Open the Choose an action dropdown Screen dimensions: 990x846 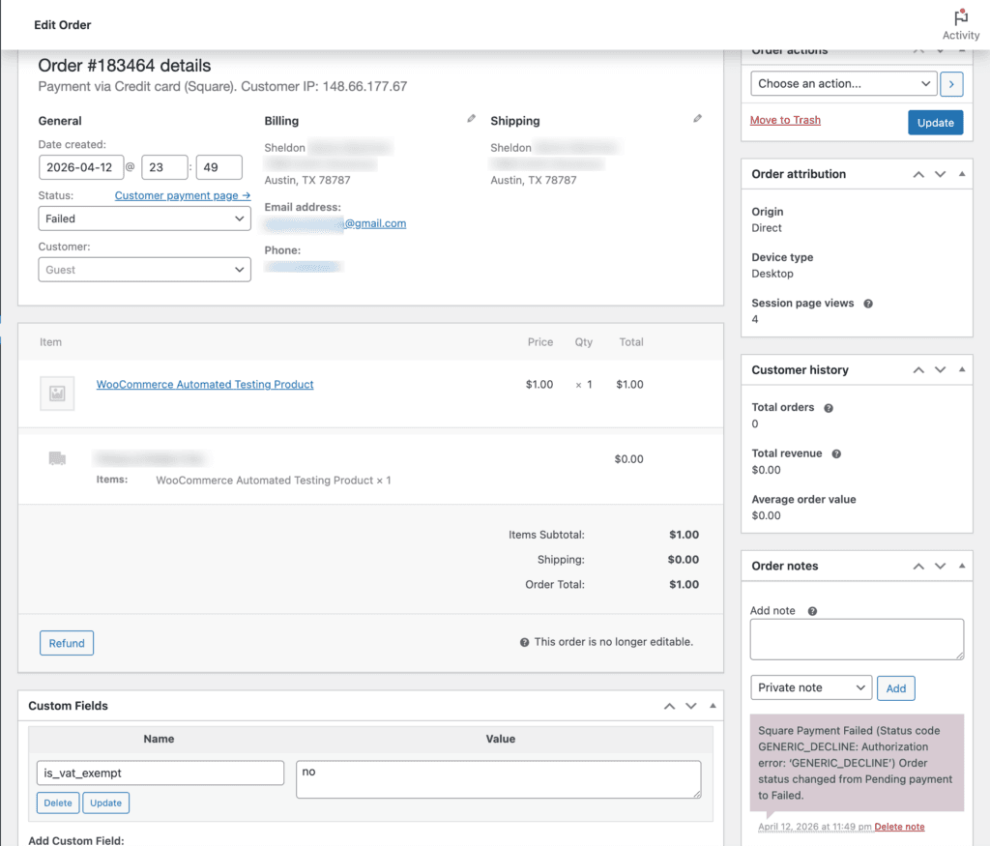point(842,83)
